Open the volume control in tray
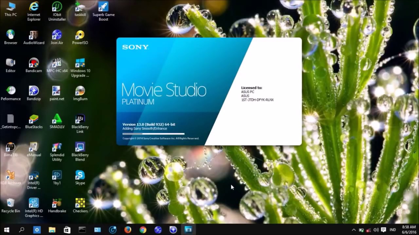419x235 pixels. click(376, 230)
